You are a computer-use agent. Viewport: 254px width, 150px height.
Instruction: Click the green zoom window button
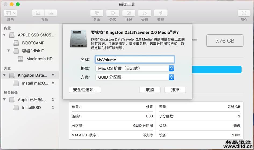point(18,4)
